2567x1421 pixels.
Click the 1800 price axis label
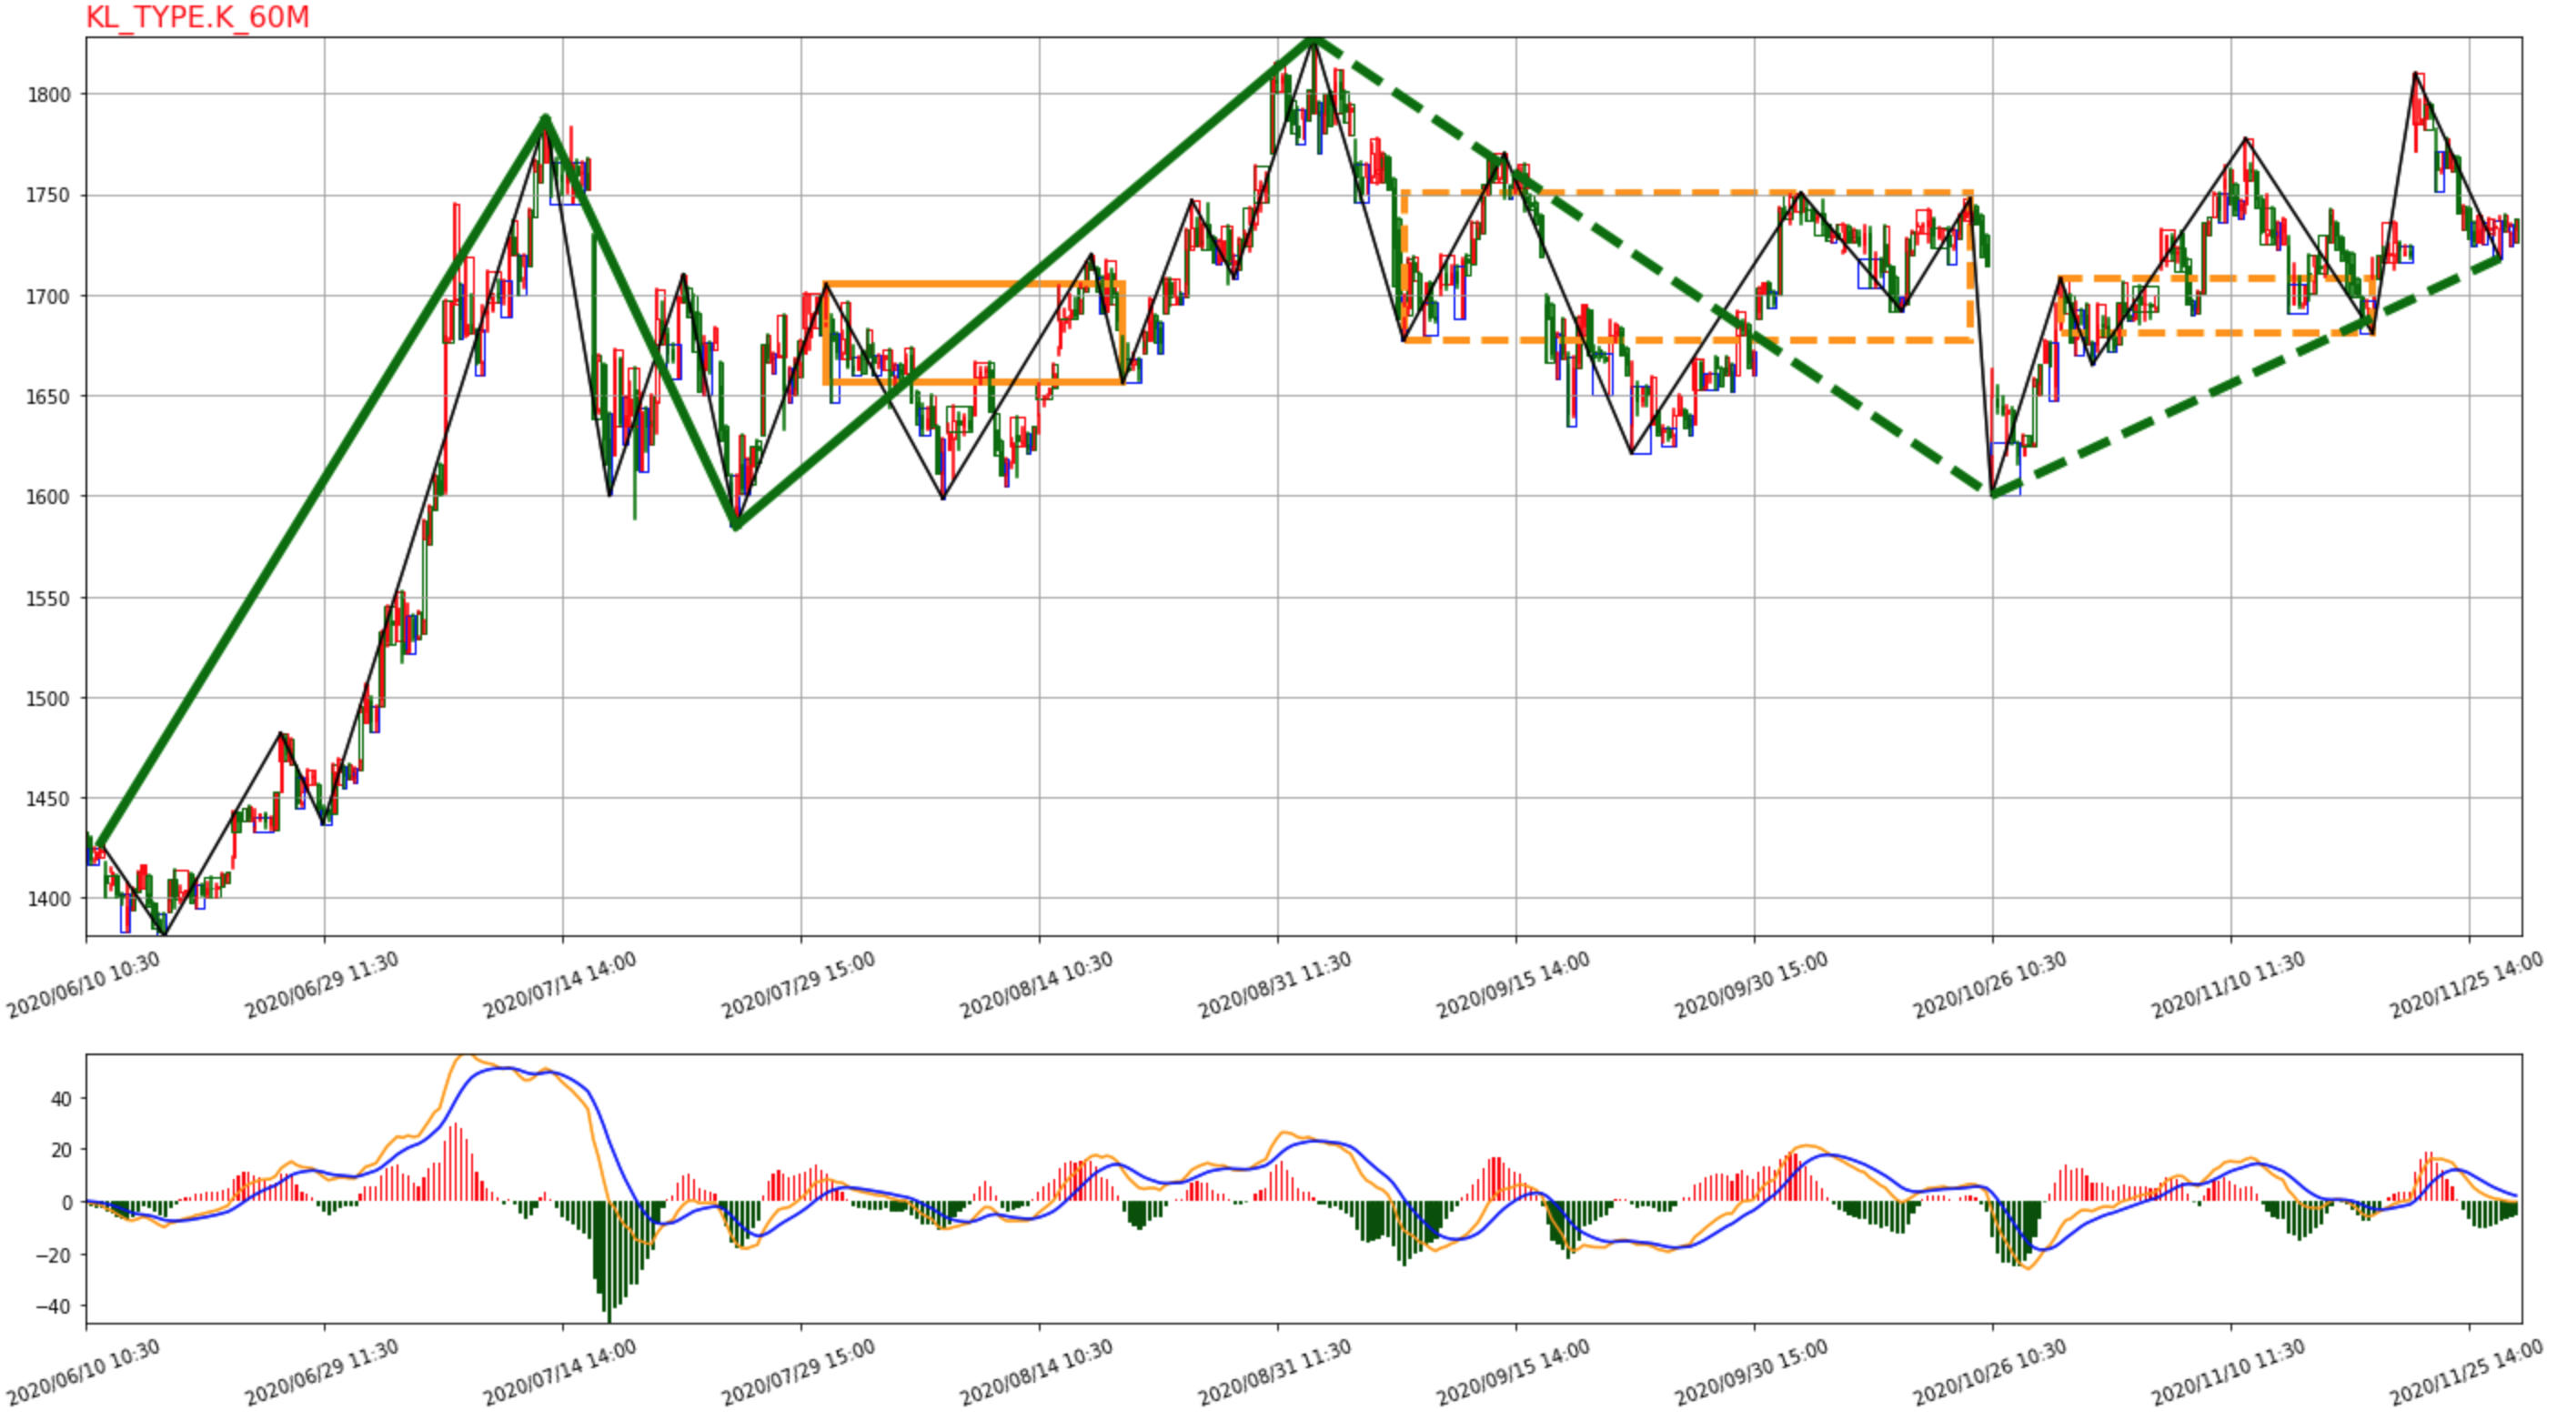point(49,96)
